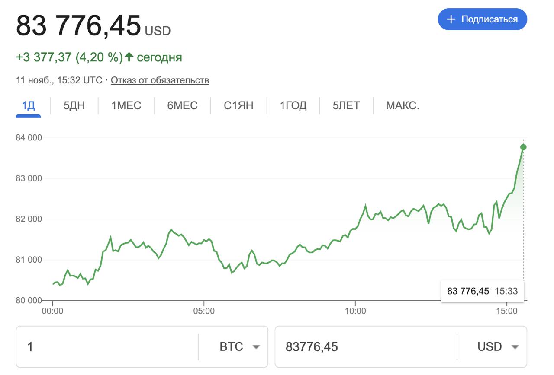This screenshot has height=375, width=554.
Task: Show the 6МЕС chart range
Action: [x=182, y=106]
